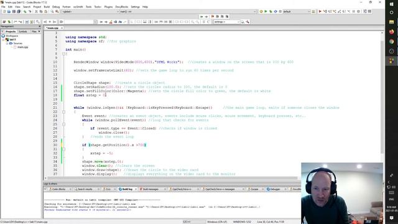Click the Stop debugger icon
This screenshot has height=224, width=398.
[x=358, y=11]
